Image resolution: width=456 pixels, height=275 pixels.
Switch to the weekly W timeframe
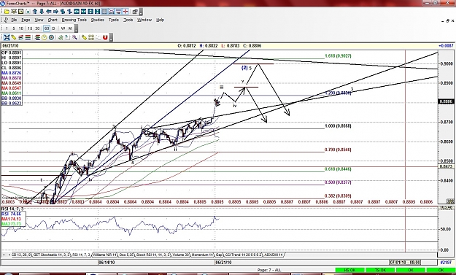pyautogui.click(x=63, y=28)
